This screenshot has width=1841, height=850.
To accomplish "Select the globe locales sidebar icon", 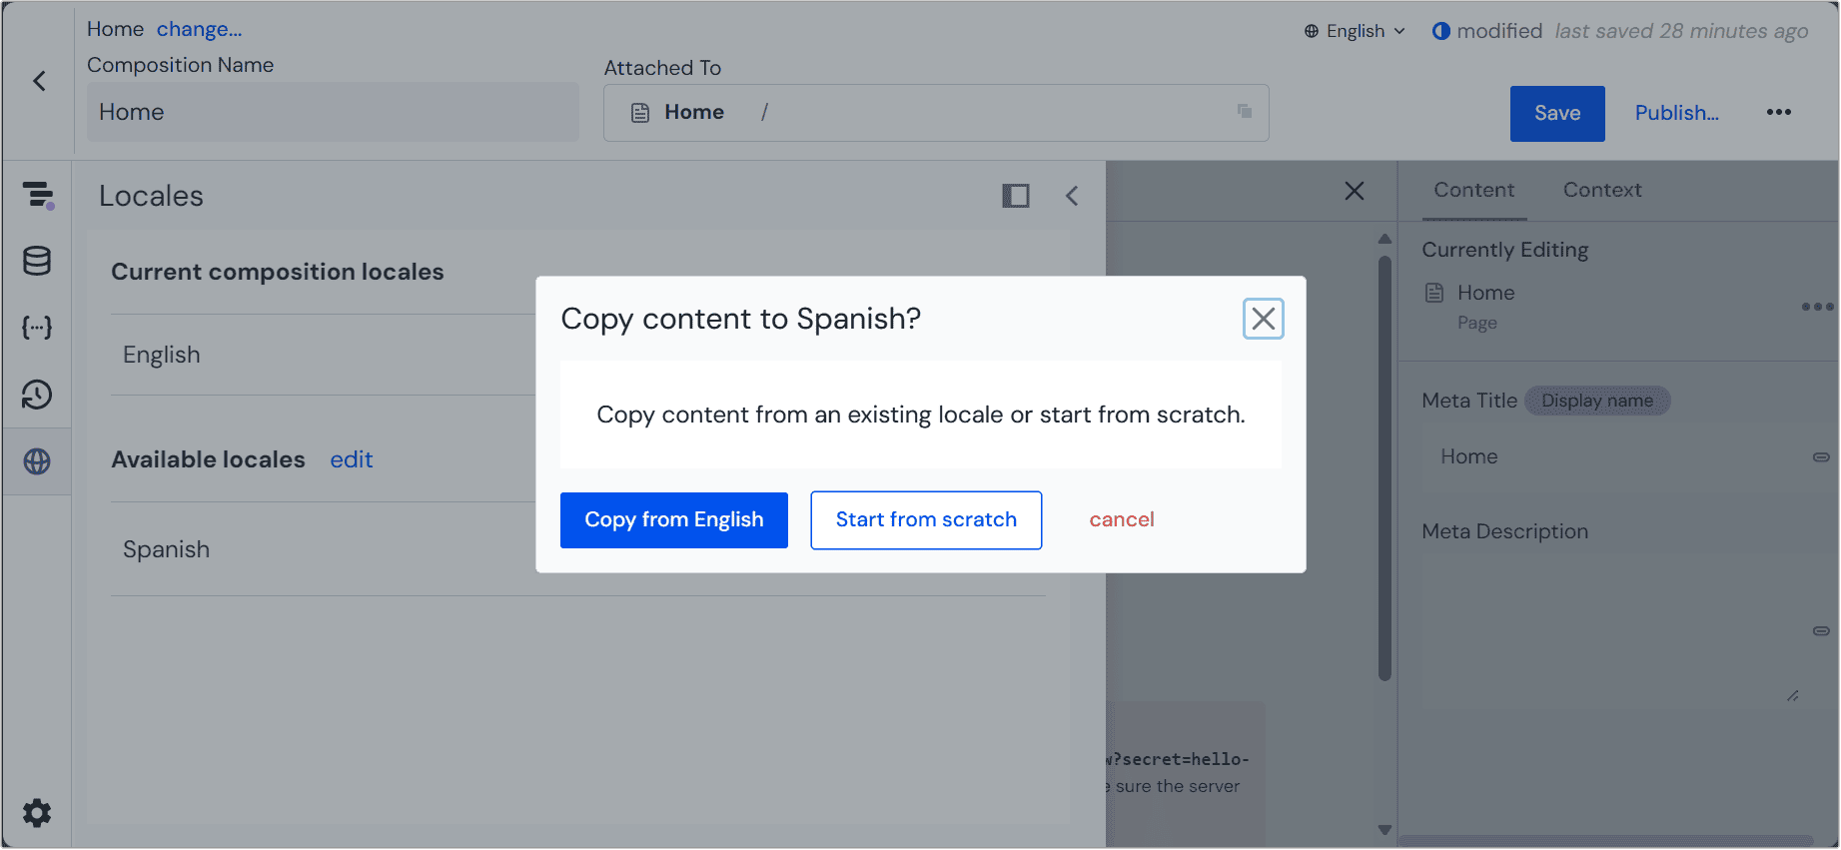I will (37, 461).
